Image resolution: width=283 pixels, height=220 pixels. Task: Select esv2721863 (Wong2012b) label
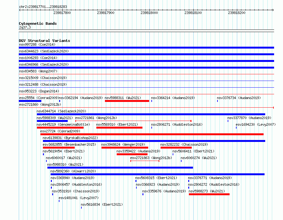coord(151,158)
